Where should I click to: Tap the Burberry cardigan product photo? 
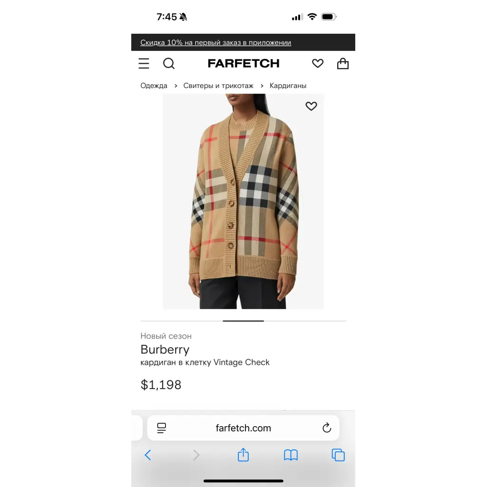click(x=243, y=201)
